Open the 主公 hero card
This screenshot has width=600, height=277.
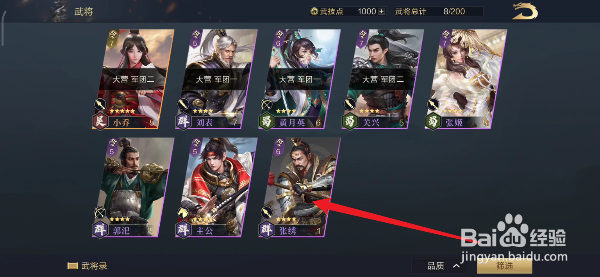point(216,187)
